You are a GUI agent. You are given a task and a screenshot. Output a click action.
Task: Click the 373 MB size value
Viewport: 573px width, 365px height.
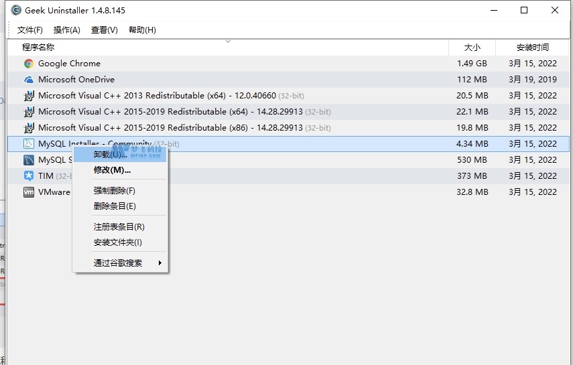coord(472,176)
